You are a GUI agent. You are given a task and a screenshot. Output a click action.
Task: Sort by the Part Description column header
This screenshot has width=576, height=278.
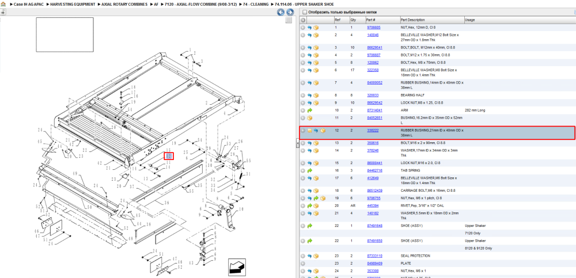click(431, 20)
